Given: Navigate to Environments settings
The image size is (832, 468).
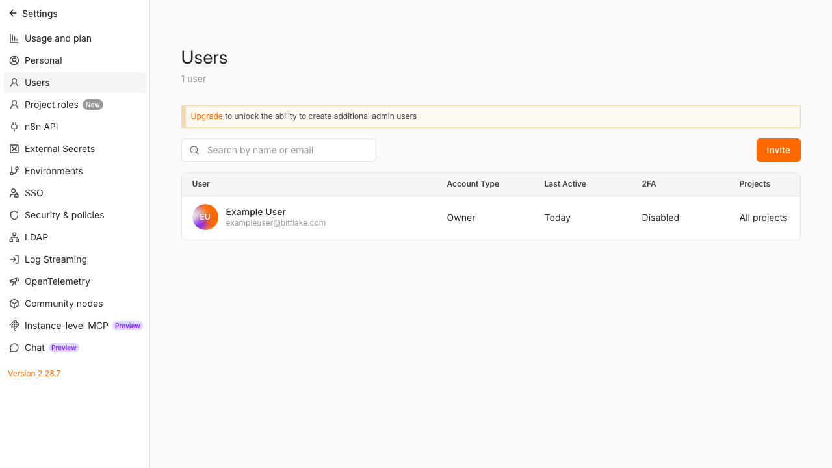Looking at the screenshot, I should click(75, 171).
